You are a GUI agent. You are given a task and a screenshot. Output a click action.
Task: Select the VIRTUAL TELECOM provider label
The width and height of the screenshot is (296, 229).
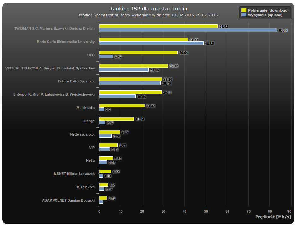50,68
